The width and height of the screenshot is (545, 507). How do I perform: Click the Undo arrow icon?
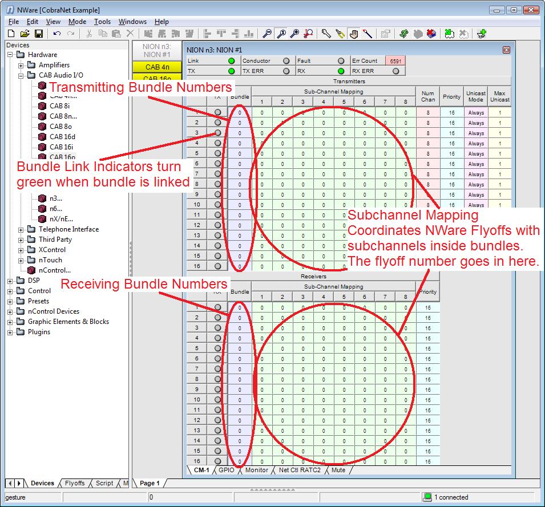click(57, 34)
